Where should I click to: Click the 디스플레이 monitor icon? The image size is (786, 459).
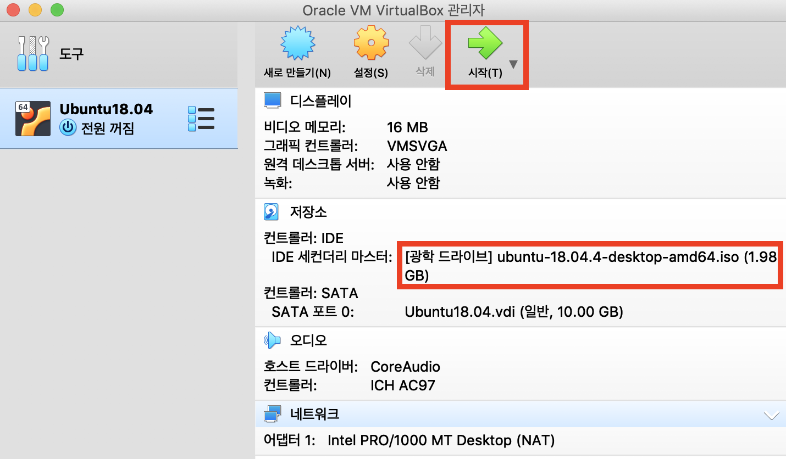pos(272,100)
